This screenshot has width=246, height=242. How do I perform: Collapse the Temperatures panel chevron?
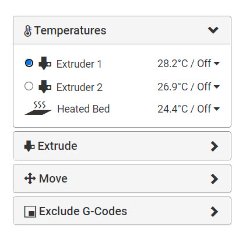tap(213, 30)
